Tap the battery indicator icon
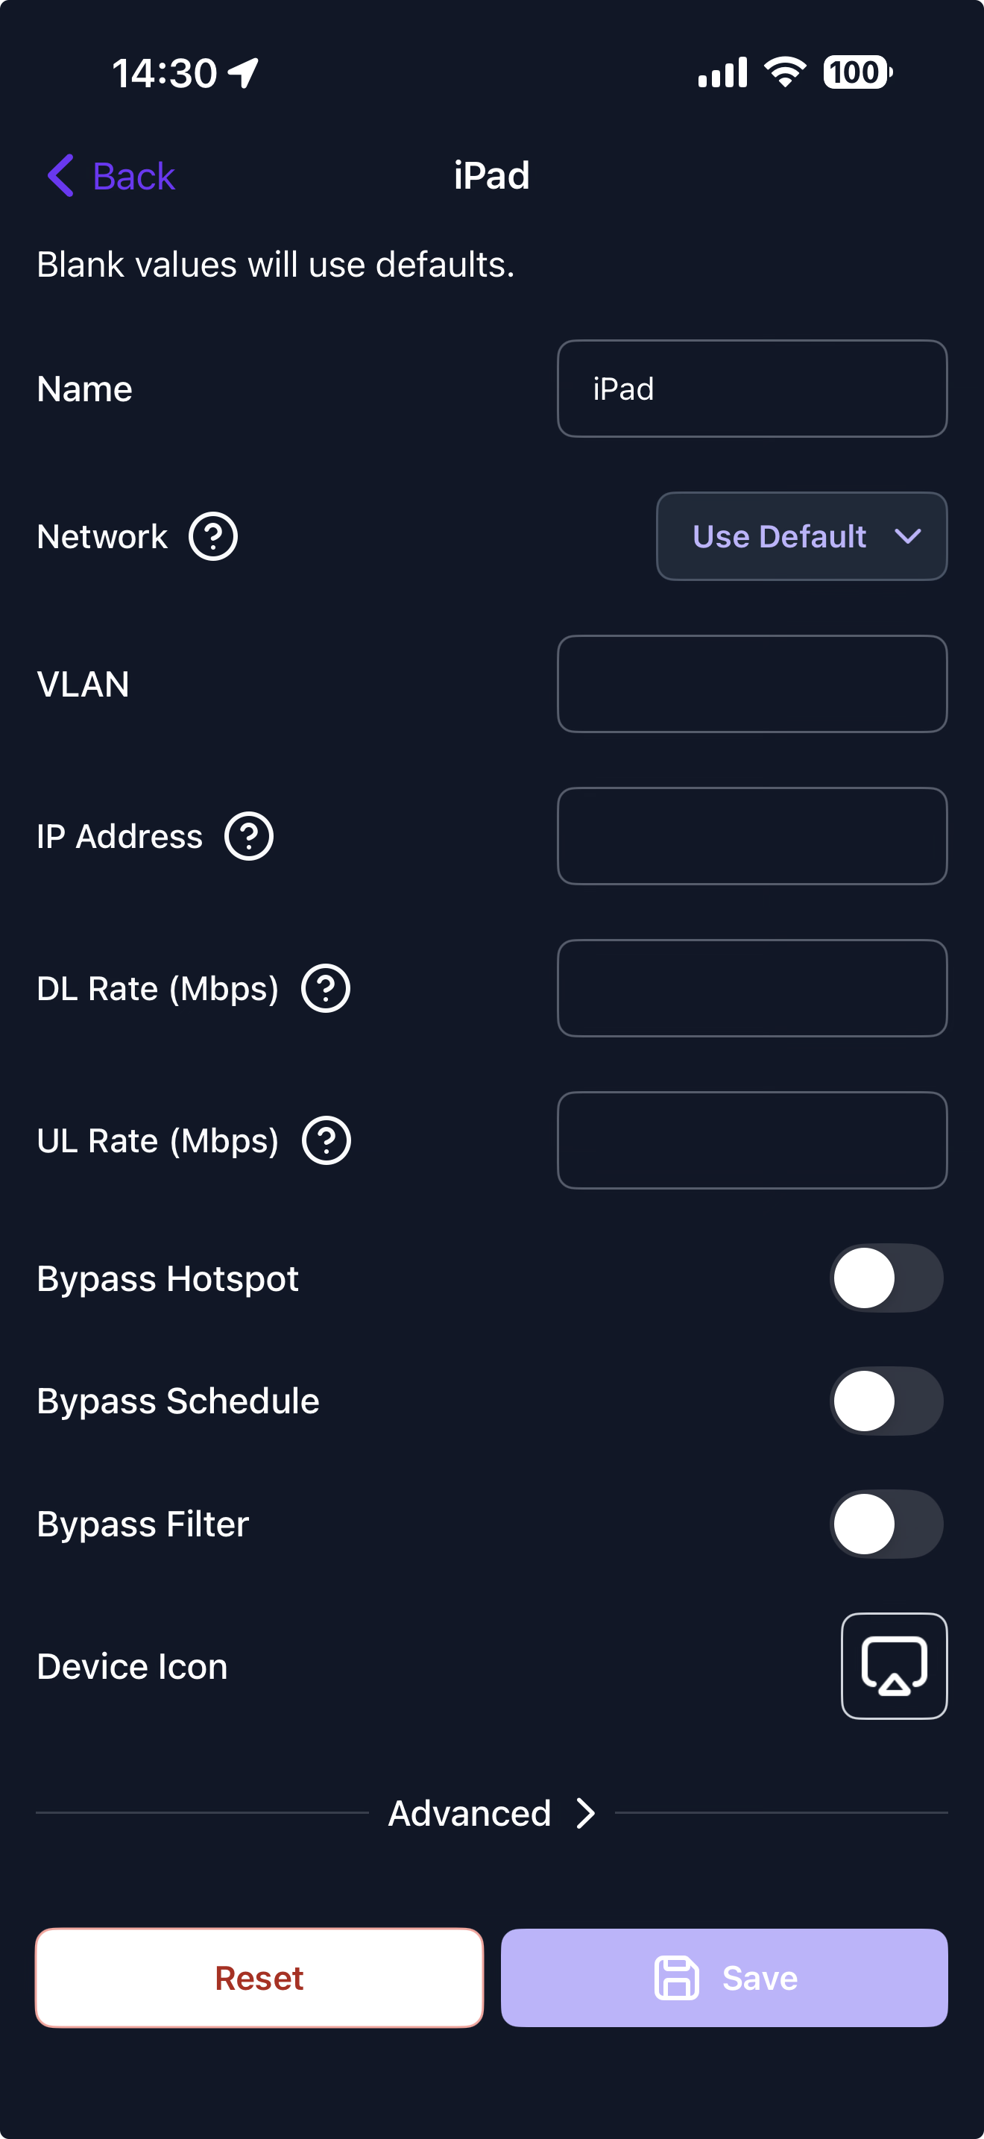The width and height of the screenshot is (984, 2139). coord(857,72)
